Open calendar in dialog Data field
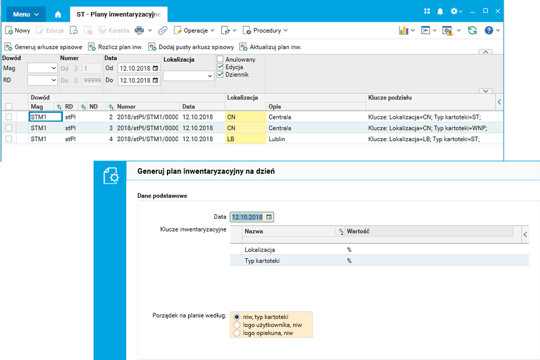The height and width of the screenshot is (360, 540). pos(269,217)
